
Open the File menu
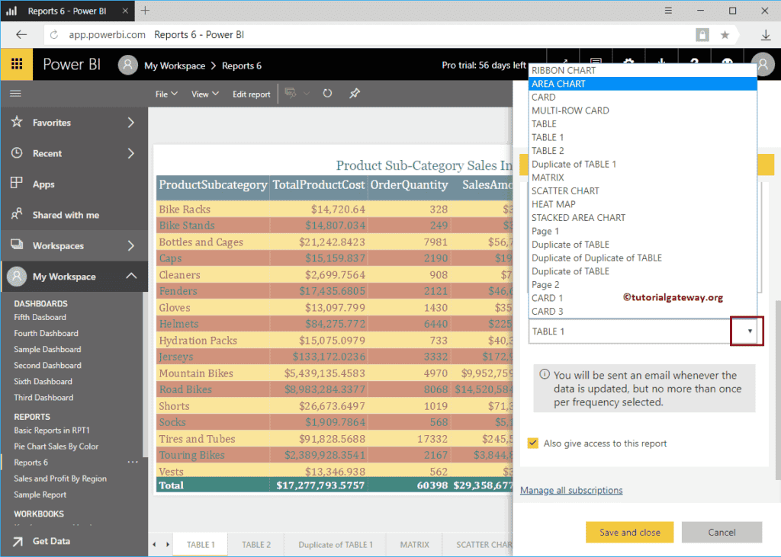[x=166, y=94]
